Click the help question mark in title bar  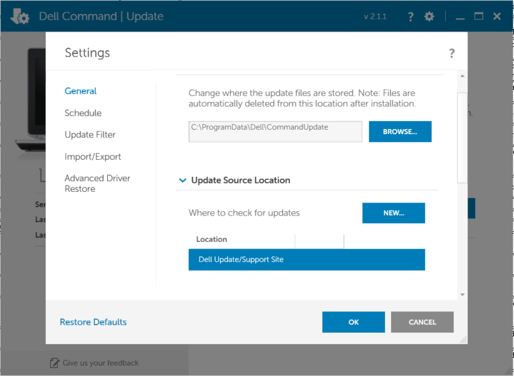click(x=410, y=16)
